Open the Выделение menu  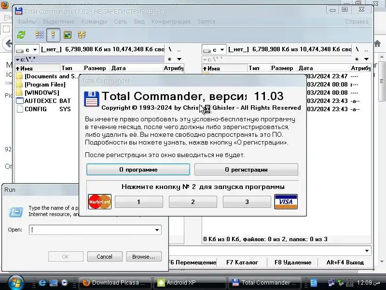[x=58, y=22]
